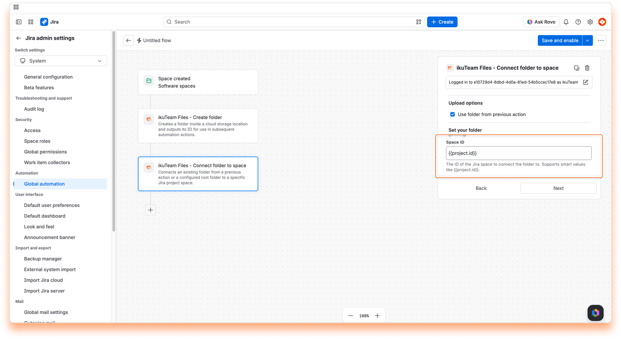Open the Rovo chat floating button

coord(596,313)
